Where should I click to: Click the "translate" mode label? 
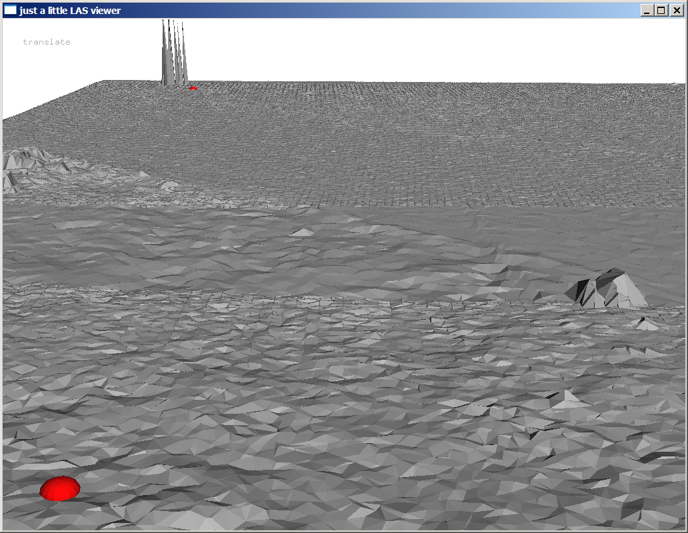point(47,42)
